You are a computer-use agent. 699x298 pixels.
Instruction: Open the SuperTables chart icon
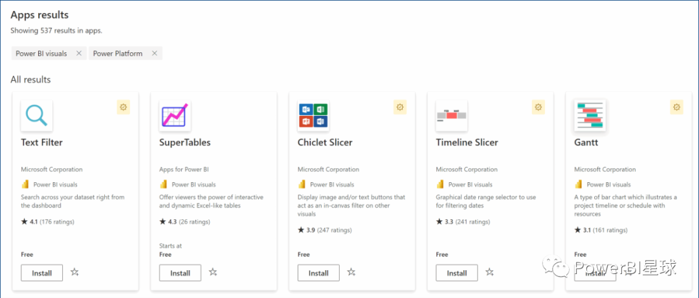(x=175, y=115)
